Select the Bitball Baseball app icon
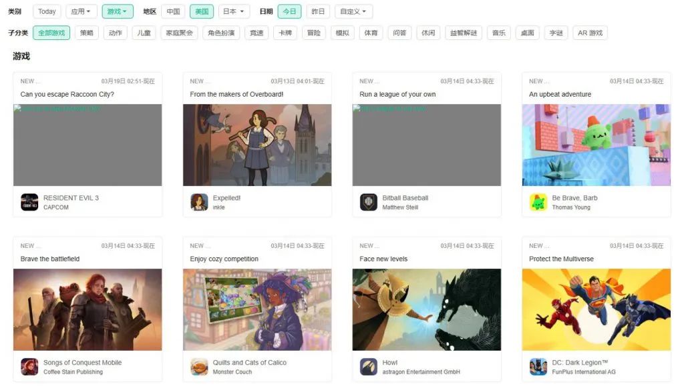Viewport: 684px width, 392px height. tap(369, 202)
